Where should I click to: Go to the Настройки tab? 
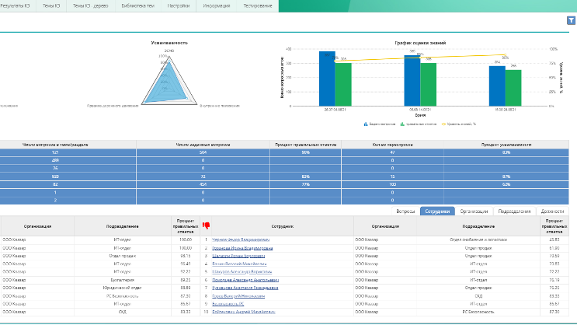178,5
